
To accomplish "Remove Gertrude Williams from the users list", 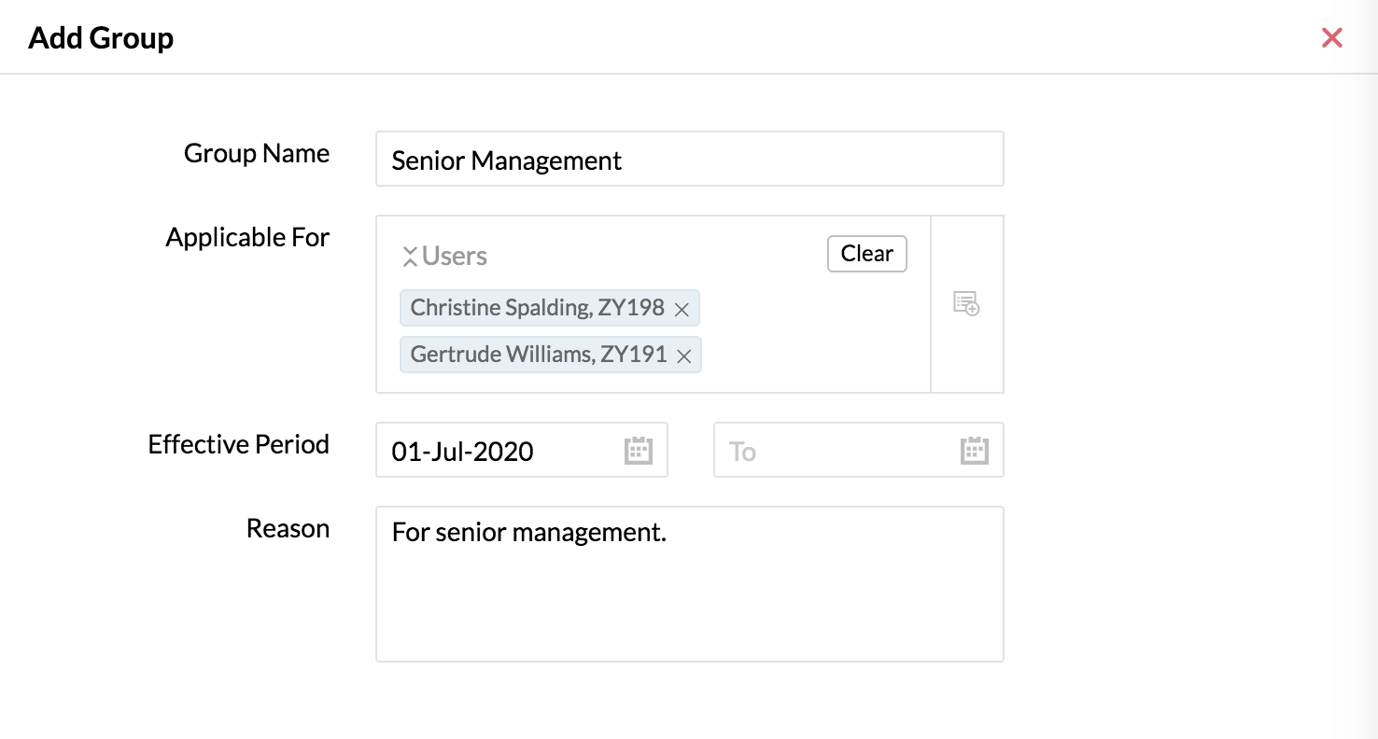I will pyautogui.click(x=683, y=356).
